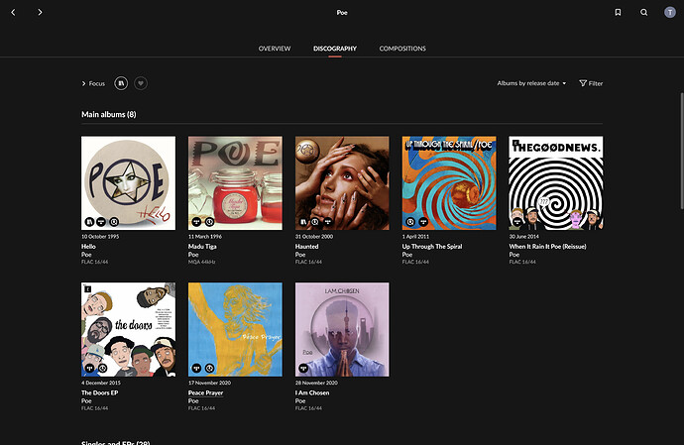Viewport: 684px width, 445px height.
Task: Switch to the Overview tab
Action: coord(275,49)
